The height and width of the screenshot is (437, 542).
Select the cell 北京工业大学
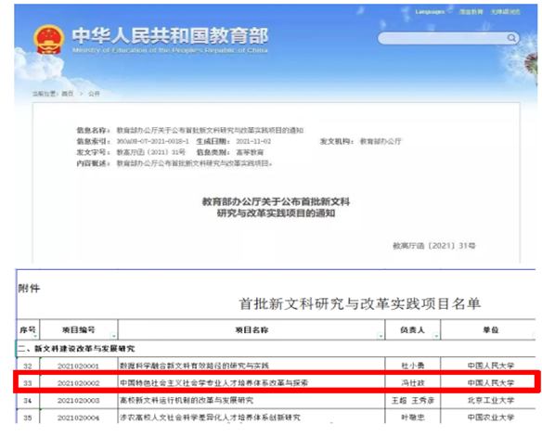click(x=491, y=401)
